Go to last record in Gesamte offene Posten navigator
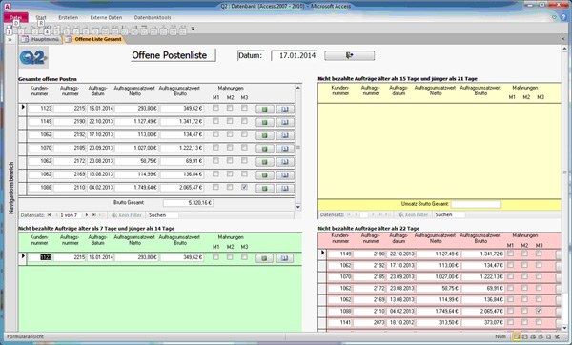The image size is (572, 345). click(x=94, y=215)
